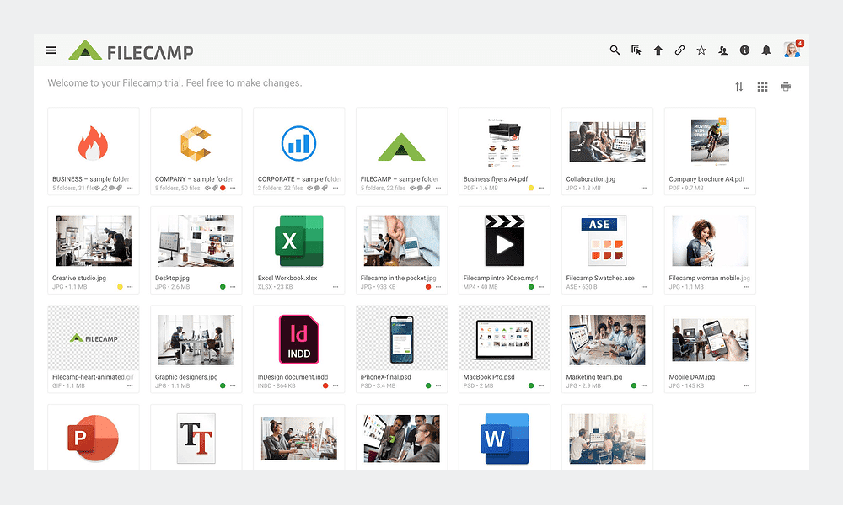Open Creative studio.jpg thumbnail
Viewport: 843px width, 505px height.
pos(93,241)
